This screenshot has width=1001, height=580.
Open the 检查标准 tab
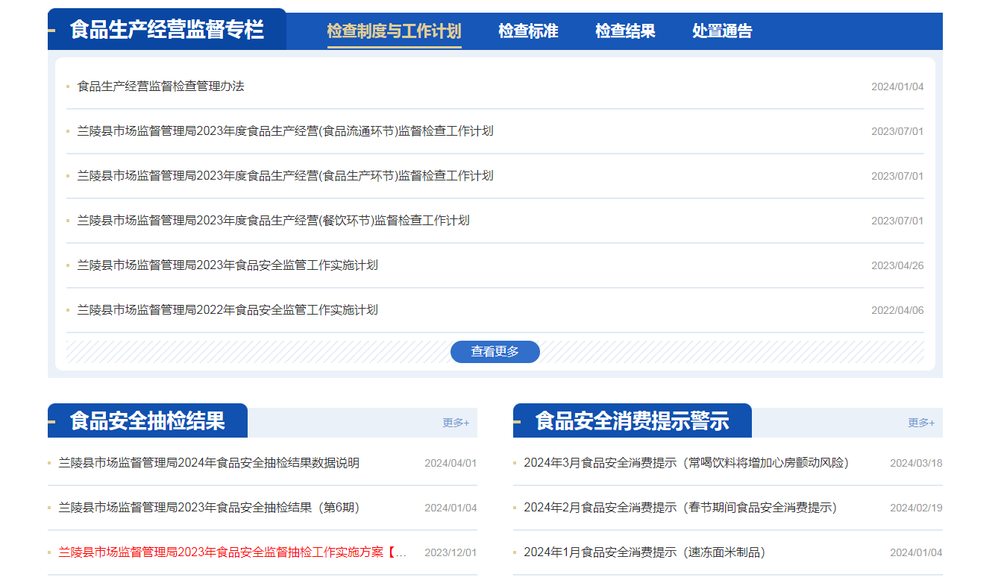(x=528, y=31)
